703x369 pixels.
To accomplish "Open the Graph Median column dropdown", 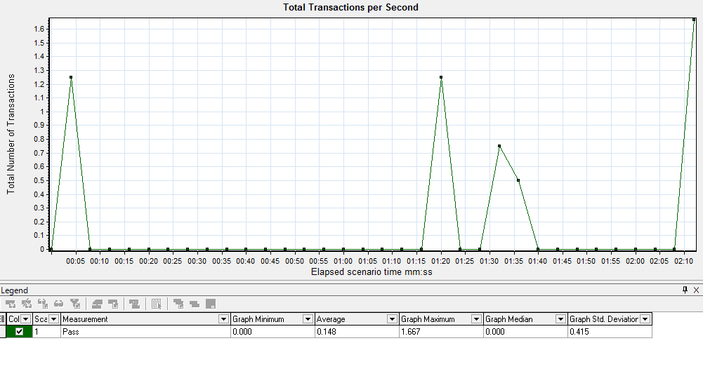I will coord(560,319).
